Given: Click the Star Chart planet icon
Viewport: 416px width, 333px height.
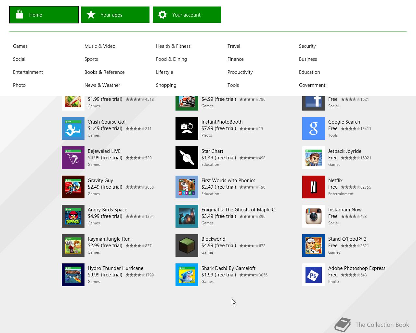Looking at the screenshot, I should coord(187,158).
